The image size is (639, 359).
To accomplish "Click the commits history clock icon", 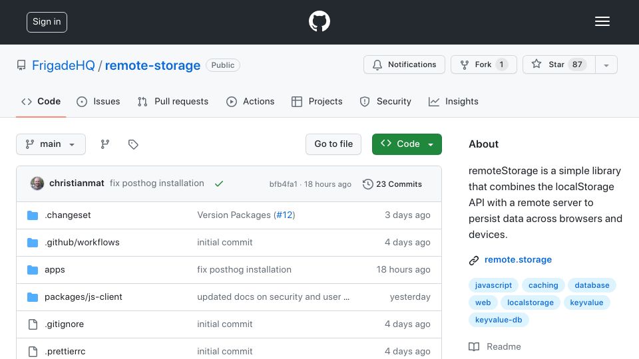I will coord(367,184).
